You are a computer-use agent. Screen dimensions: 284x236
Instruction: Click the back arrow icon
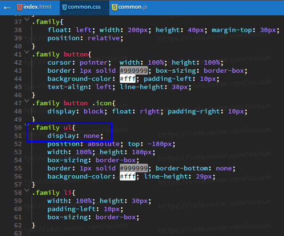click(x=7, y=8)
